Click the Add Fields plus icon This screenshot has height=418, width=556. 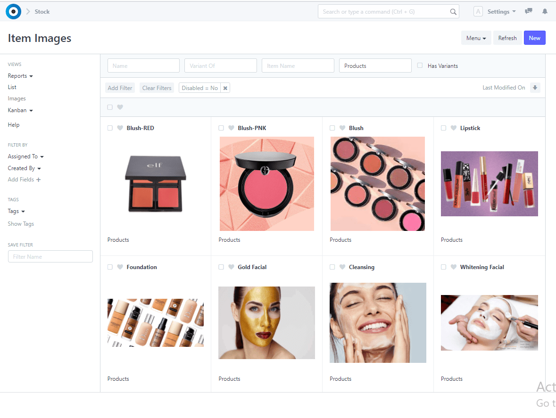tap(38, 179)
